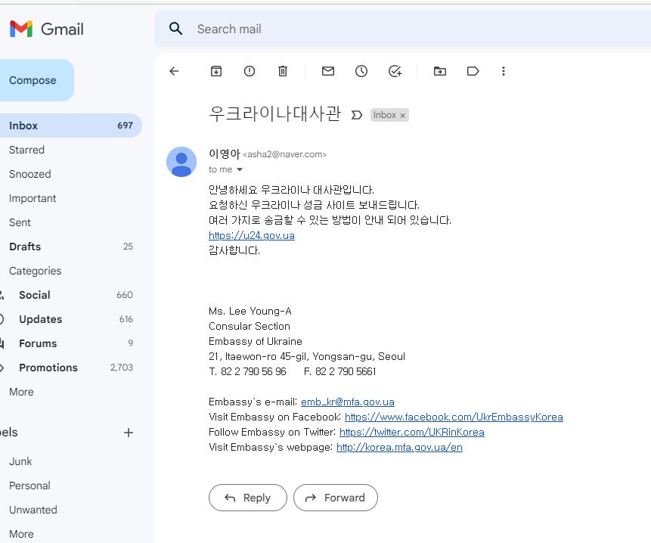The height and width of the screenshot is (543, 651).
Task: Open the three-dot More options menu
Action: click(504, 71)
